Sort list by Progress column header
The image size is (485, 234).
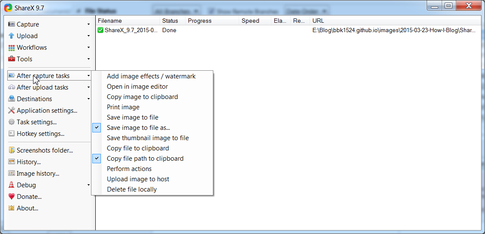(x=212, y=21)
